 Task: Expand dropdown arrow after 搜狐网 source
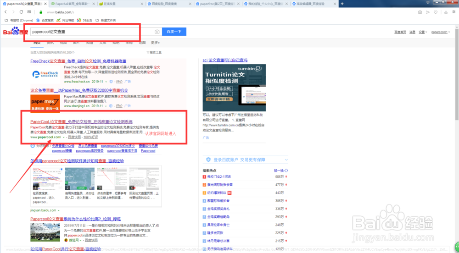pos(80,241)
